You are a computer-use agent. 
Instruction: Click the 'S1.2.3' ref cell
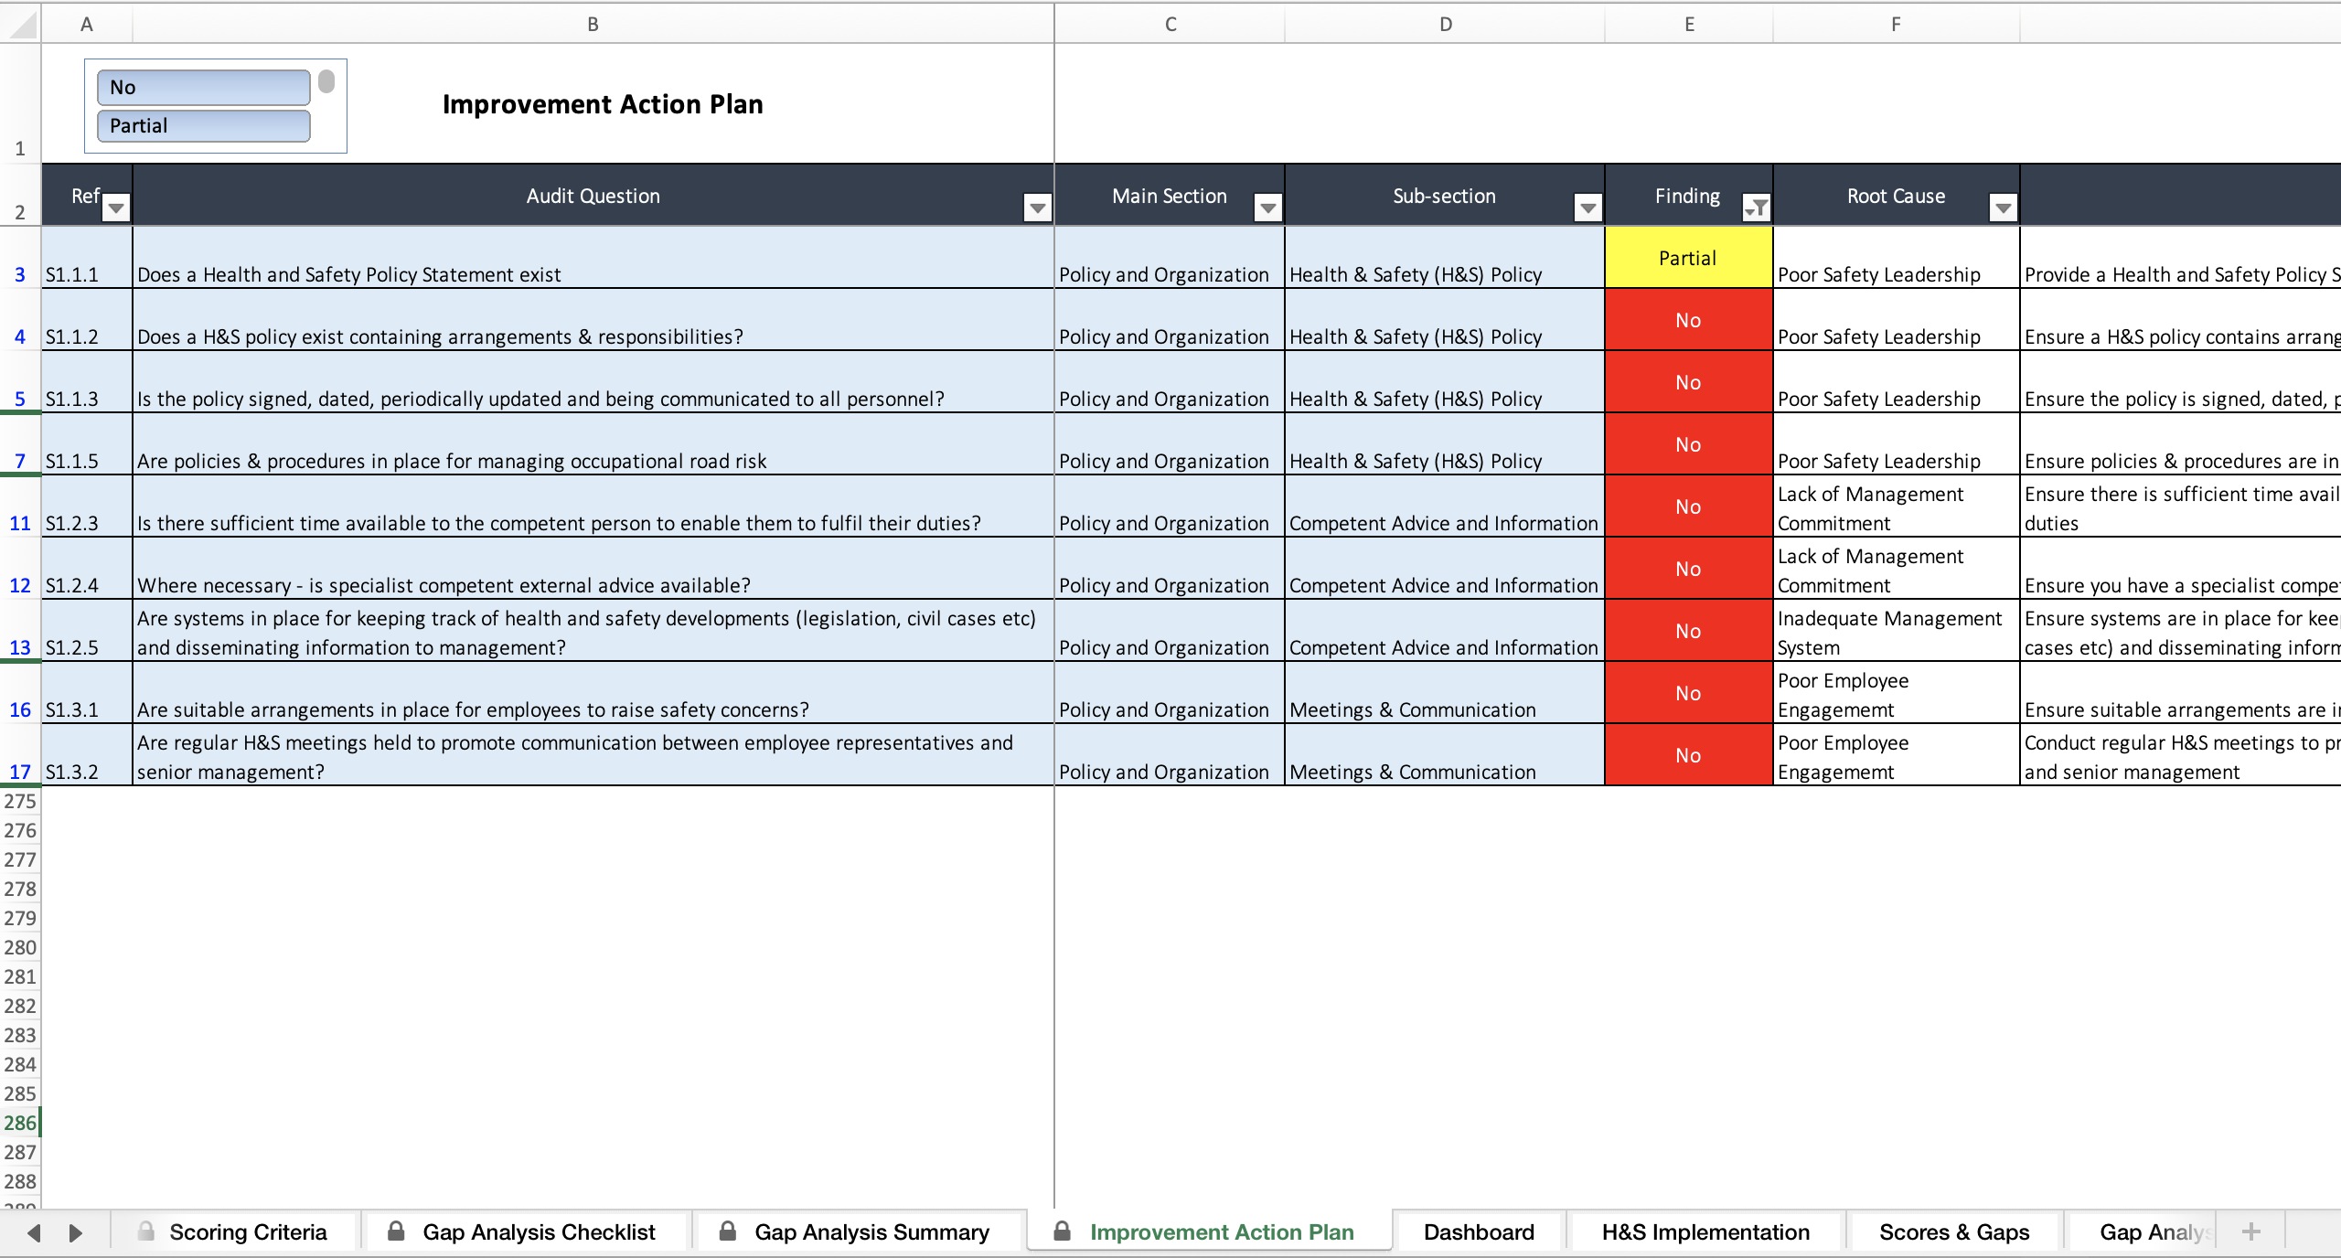[x=87, y=506]
